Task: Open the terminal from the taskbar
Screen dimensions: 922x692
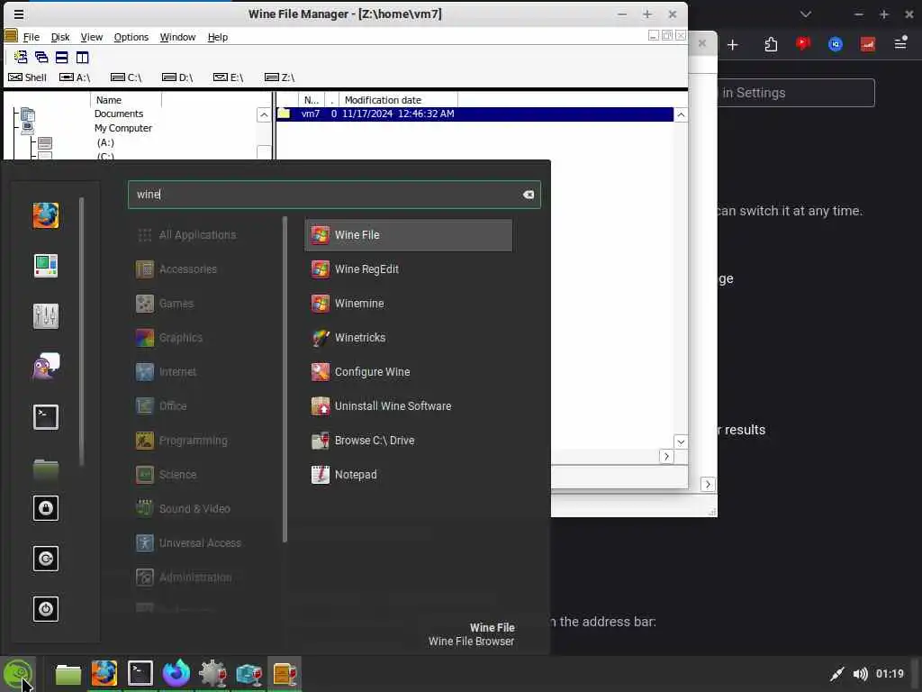Action: 140,674
